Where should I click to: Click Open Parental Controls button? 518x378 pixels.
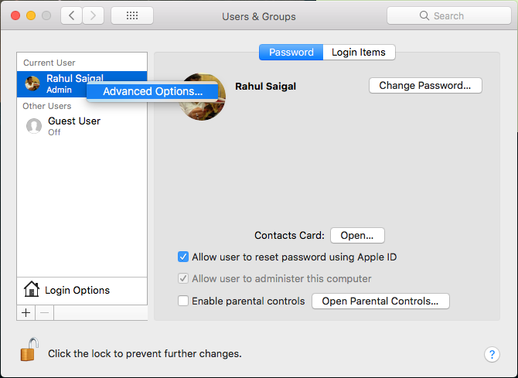click(380, 301)
